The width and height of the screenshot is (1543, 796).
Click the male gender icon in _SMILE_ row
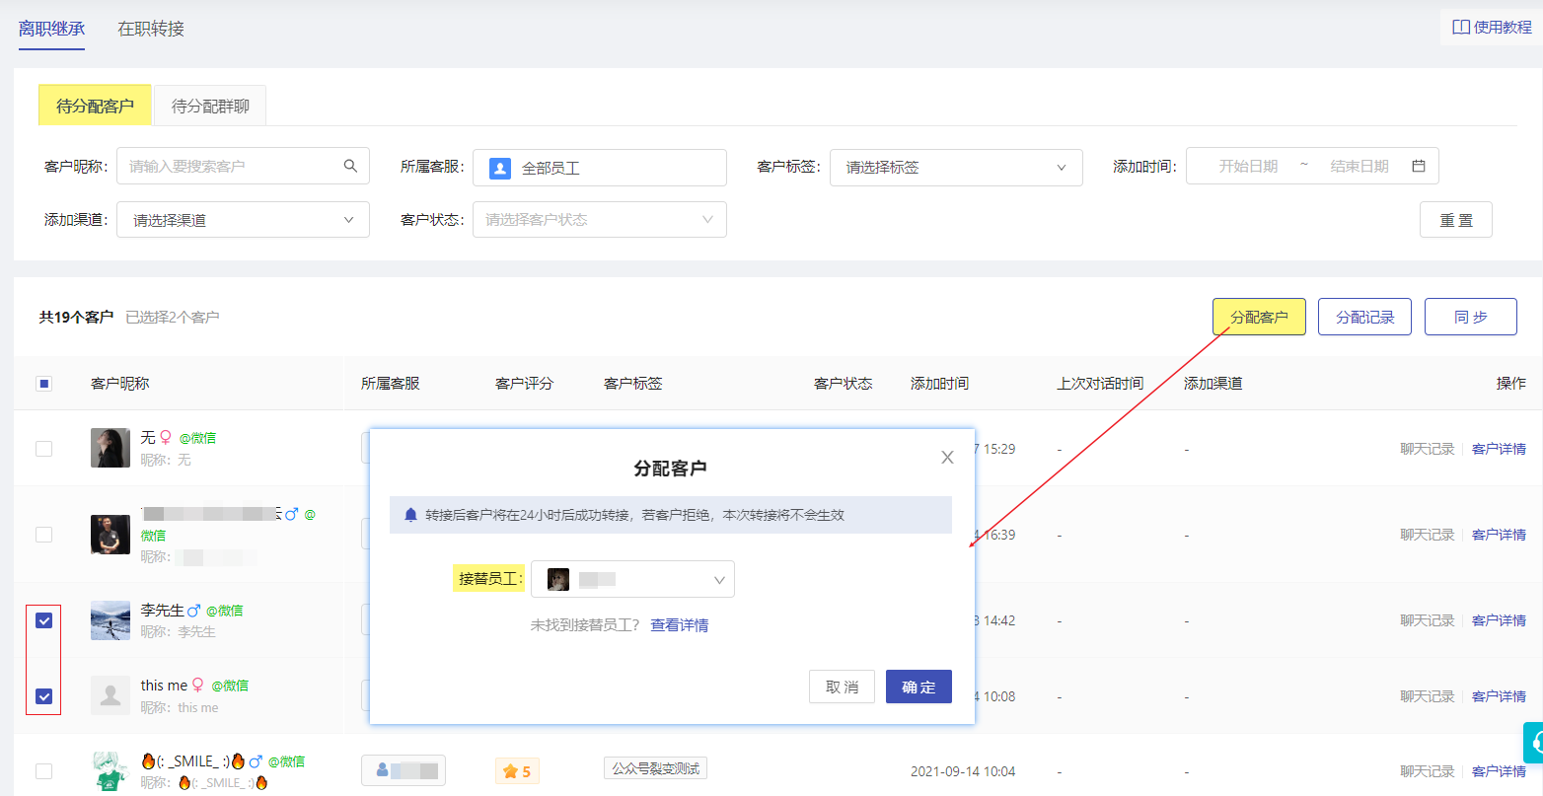256,761
